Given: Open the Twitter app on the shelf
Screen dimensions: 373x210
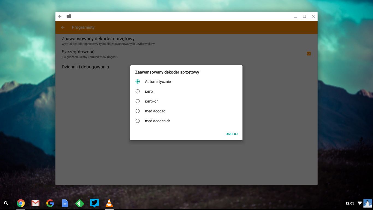Looking at the screenshot, I should coord(94,203).
